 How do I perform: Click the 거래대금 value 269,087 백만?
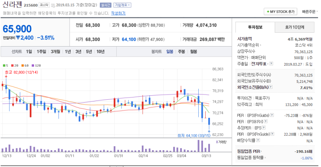tap(212, 39)
